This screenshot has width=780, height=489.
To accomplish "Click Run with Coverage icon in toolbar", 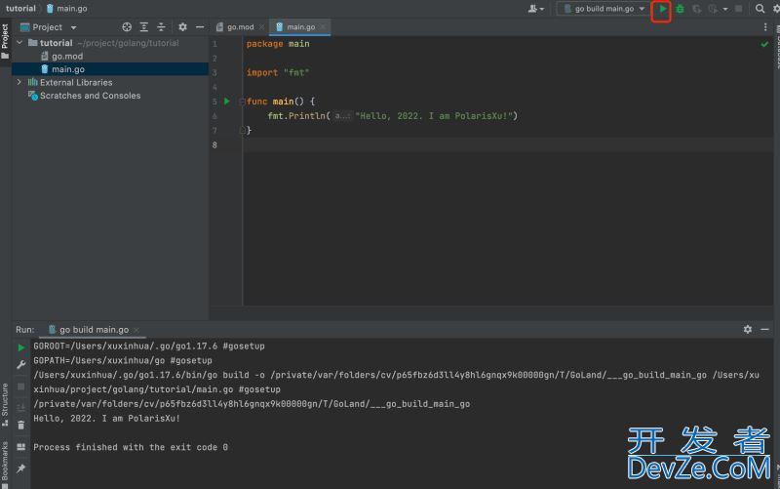I will tap(697, 9).
